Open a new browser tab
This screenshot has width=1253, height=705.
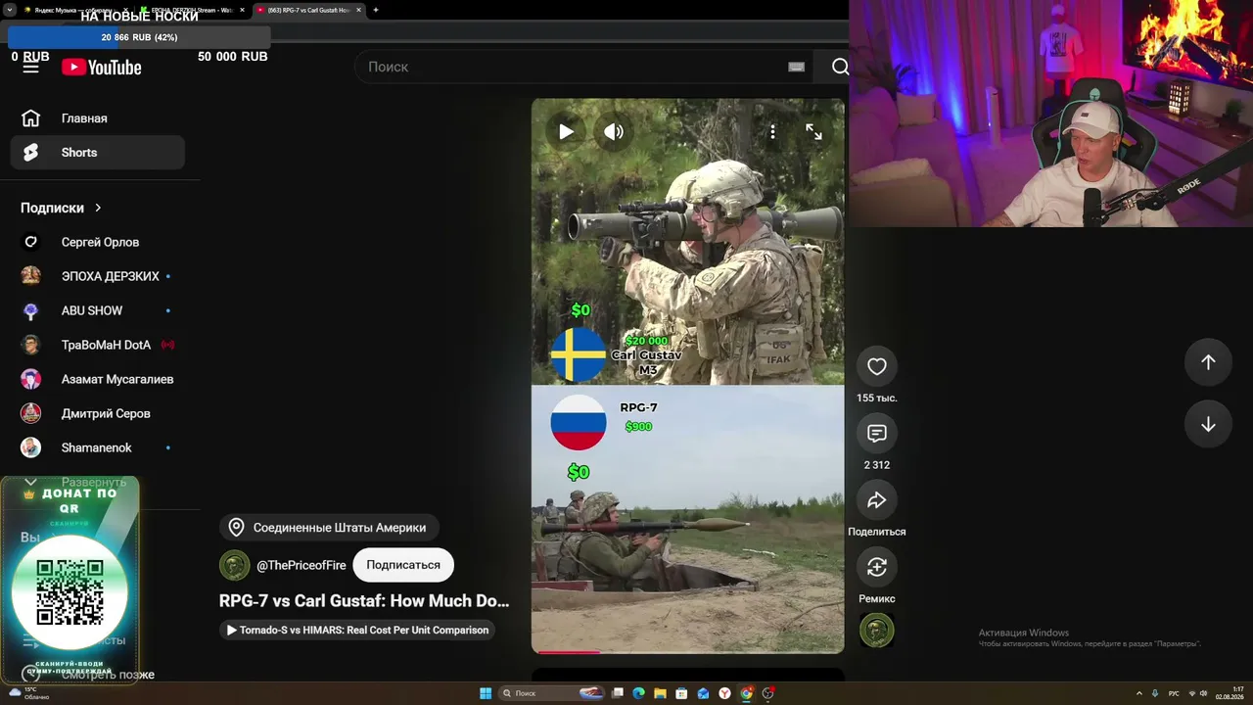376,10
